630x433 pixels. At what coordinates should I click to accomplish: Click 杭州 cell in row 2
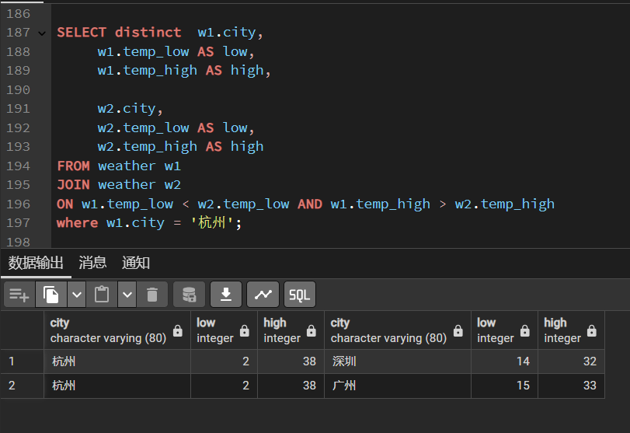tap(117, 386)
